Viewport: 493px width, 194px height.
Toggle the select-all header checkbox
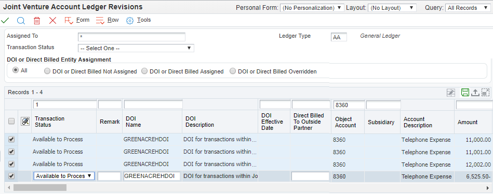11,122
